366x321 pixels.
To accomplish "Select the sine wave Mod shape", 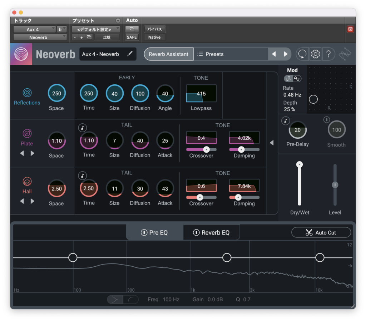I will pyautogui.click(x=297, y=79).
